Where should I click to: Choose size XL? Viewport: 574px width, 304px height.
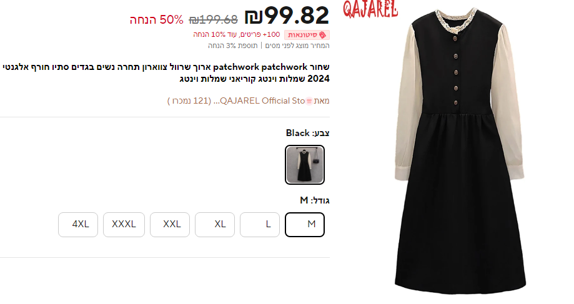pyautogui.click(x=214, y=225)
